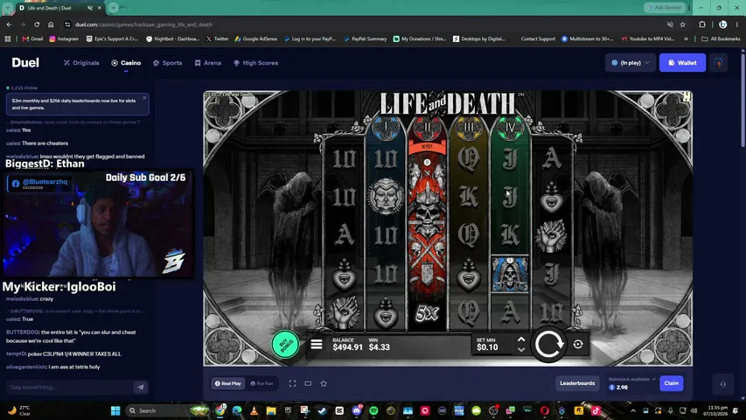Switch to Real Play mode
Screen dimensions: 746x420
click(228, 383)
